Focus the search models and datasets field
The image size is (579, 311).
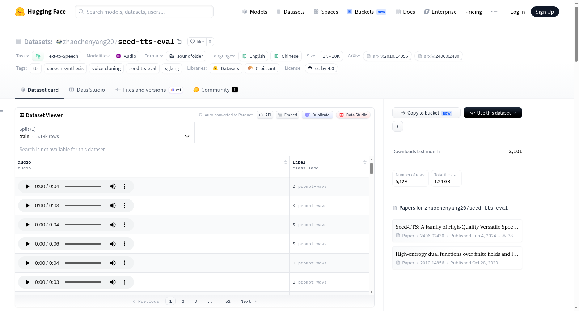[144, 12]
